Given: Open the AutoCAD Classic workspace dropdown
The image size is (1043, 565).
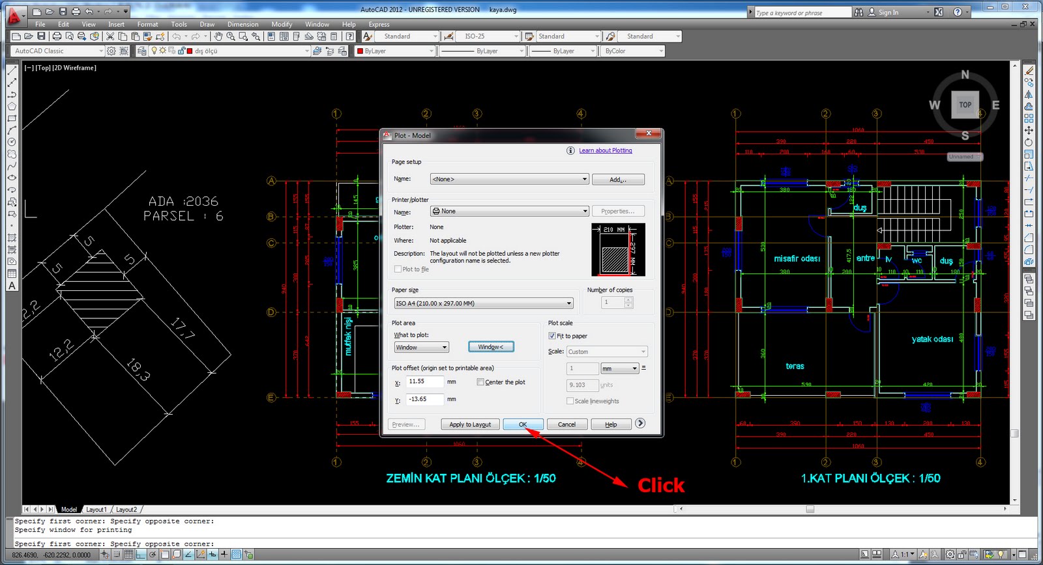Looking at the screenshot, I should pos(57,51).
